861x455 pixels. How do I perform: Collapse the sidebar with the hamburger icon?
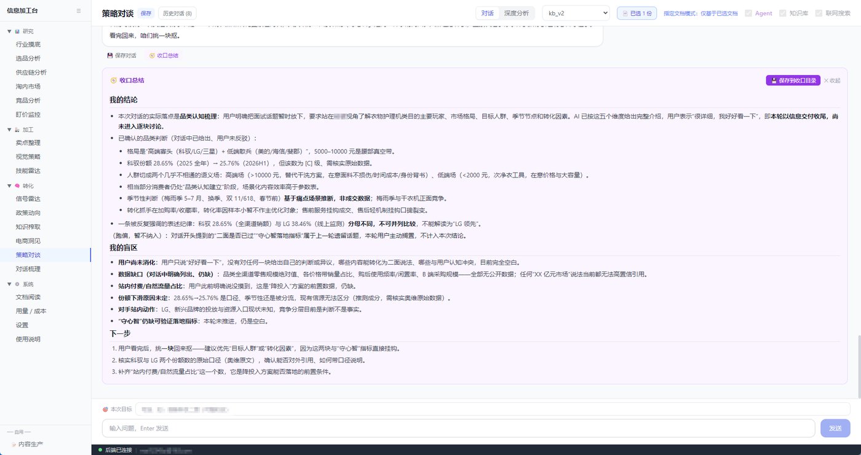pos(78,10)
